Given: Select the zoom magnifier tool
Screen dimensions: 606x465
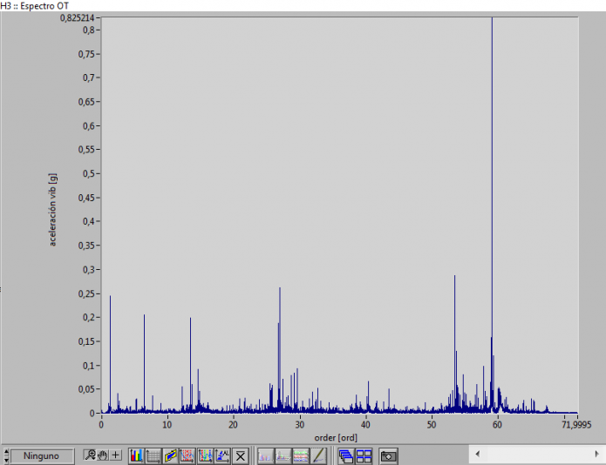Looking at the screenshot, I should pos(90,455).
